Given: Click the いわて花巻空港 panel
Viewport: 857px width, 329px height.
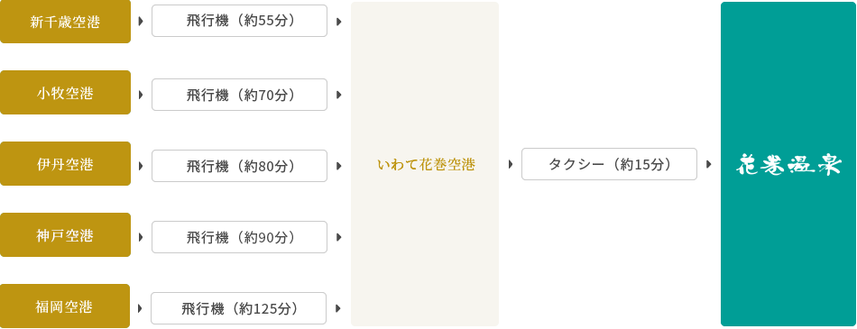Looking at the screenshot, I should pos(425,164).
